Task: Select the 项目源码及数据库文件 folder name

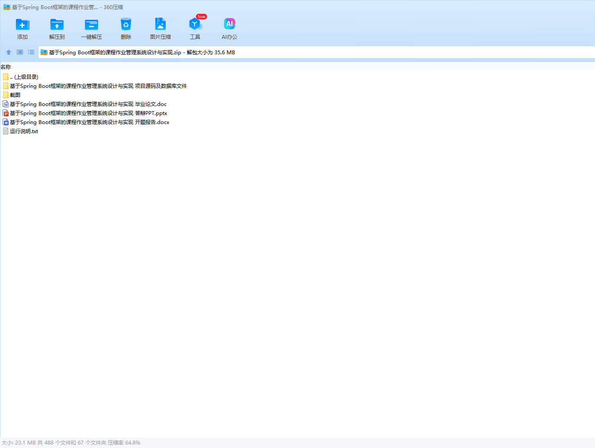Action: click(x=98, y=86)
